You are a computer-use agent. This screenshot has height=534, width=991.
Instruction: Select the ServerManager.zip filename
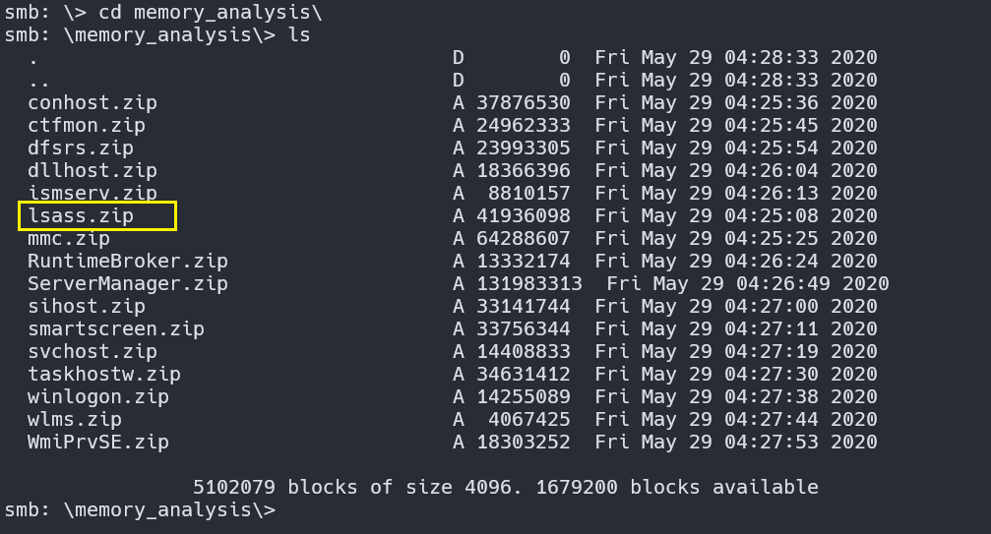(x=128, y=283)
